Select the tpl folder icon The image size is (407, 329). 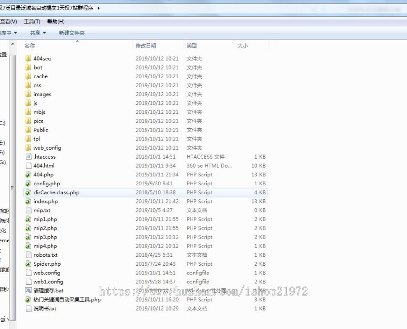(x=28, y=139)
